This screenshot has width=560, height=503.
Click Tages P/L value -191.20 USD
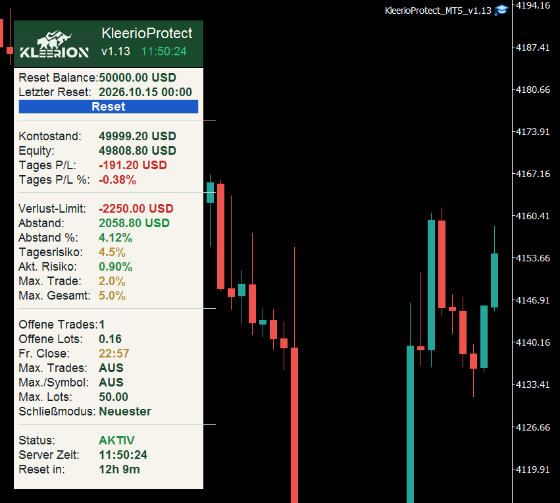[133, 165]
